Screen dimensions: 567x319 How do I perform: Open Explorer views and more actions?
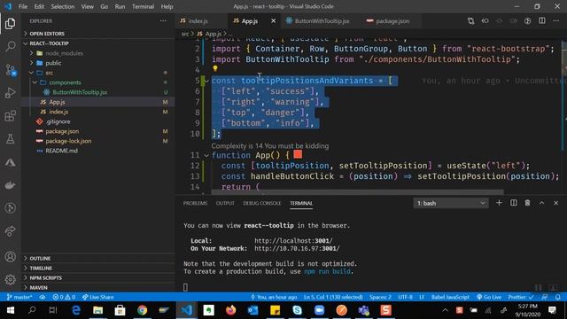[163, 21]
